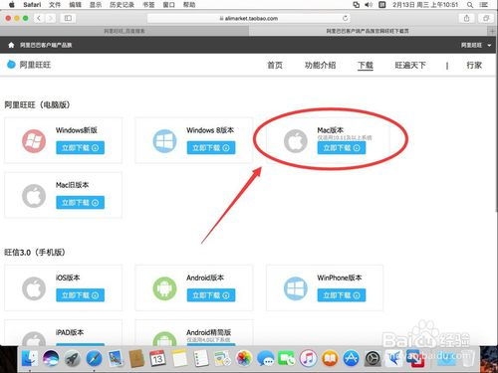498x373 pixels.
Task: Open Notes from the Dock
Action: (x=179, y=358)
